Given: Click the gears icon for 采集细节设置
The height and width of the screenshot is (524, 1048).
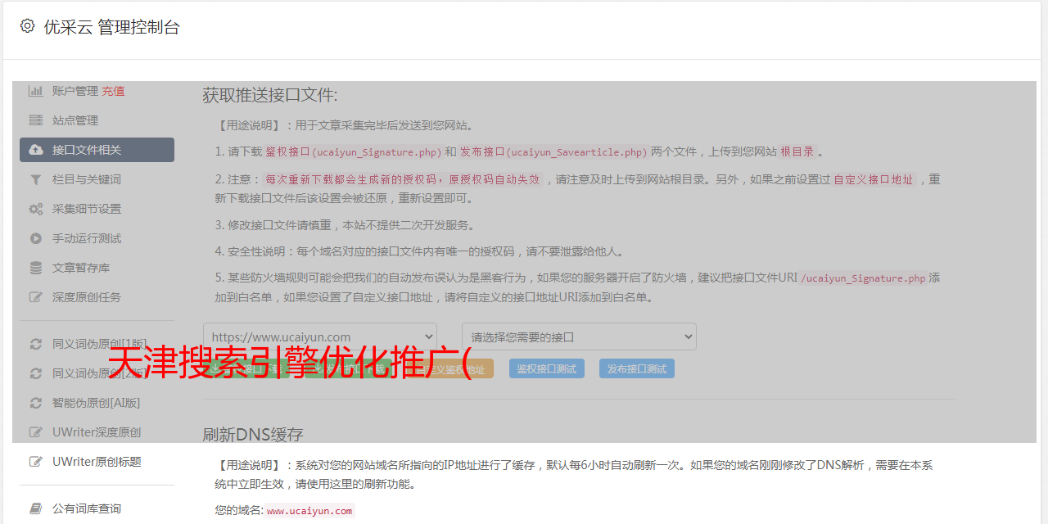Looking at the screenshot, I should click(x=36, y=209).
